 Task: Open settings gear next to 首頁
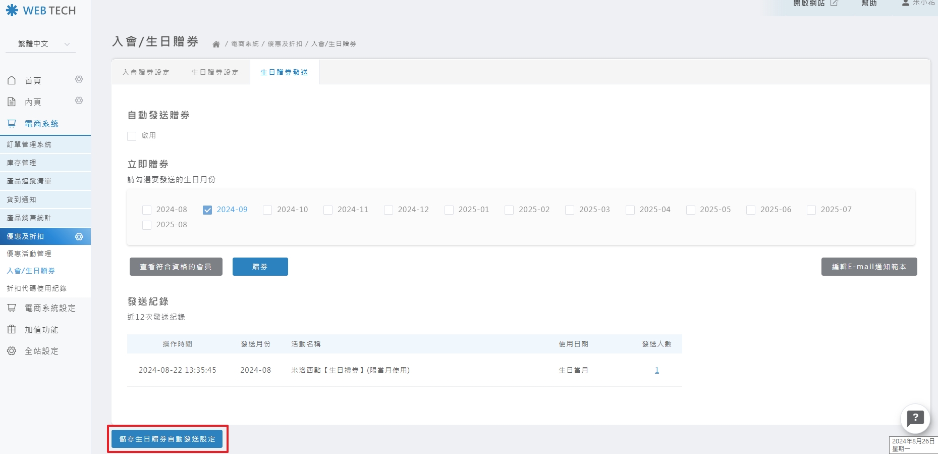[x=79, y=79]
